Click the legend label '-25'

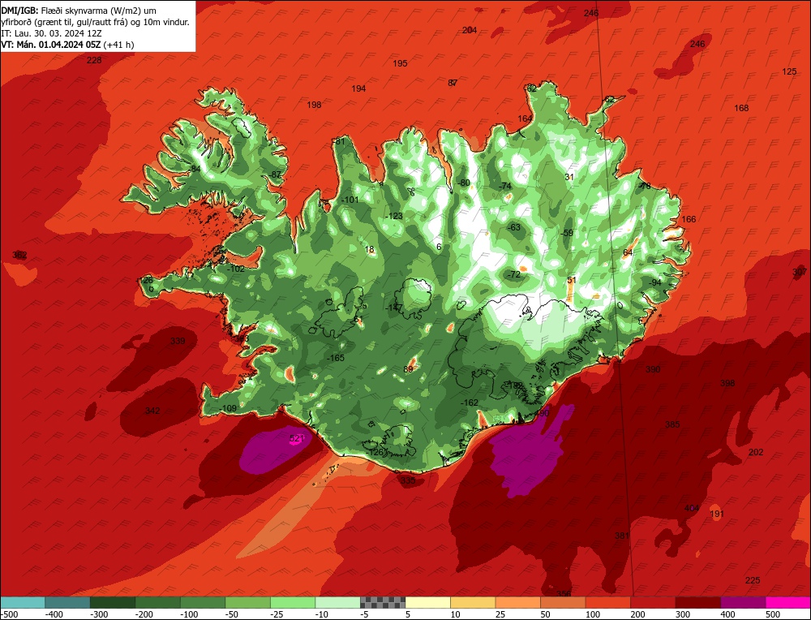point(277,614)
